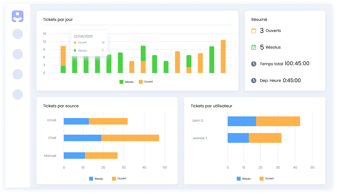337x194 pixels.
Task: Click the tallest orange bar in daily chart
Action: [x=223, y=56]
